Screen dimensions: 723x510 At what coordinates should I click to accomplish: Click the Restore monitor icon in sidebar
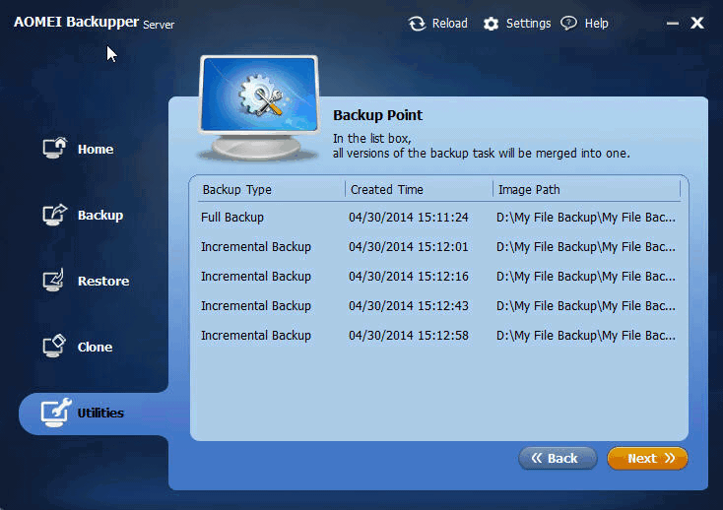click(x=54, y=281)
